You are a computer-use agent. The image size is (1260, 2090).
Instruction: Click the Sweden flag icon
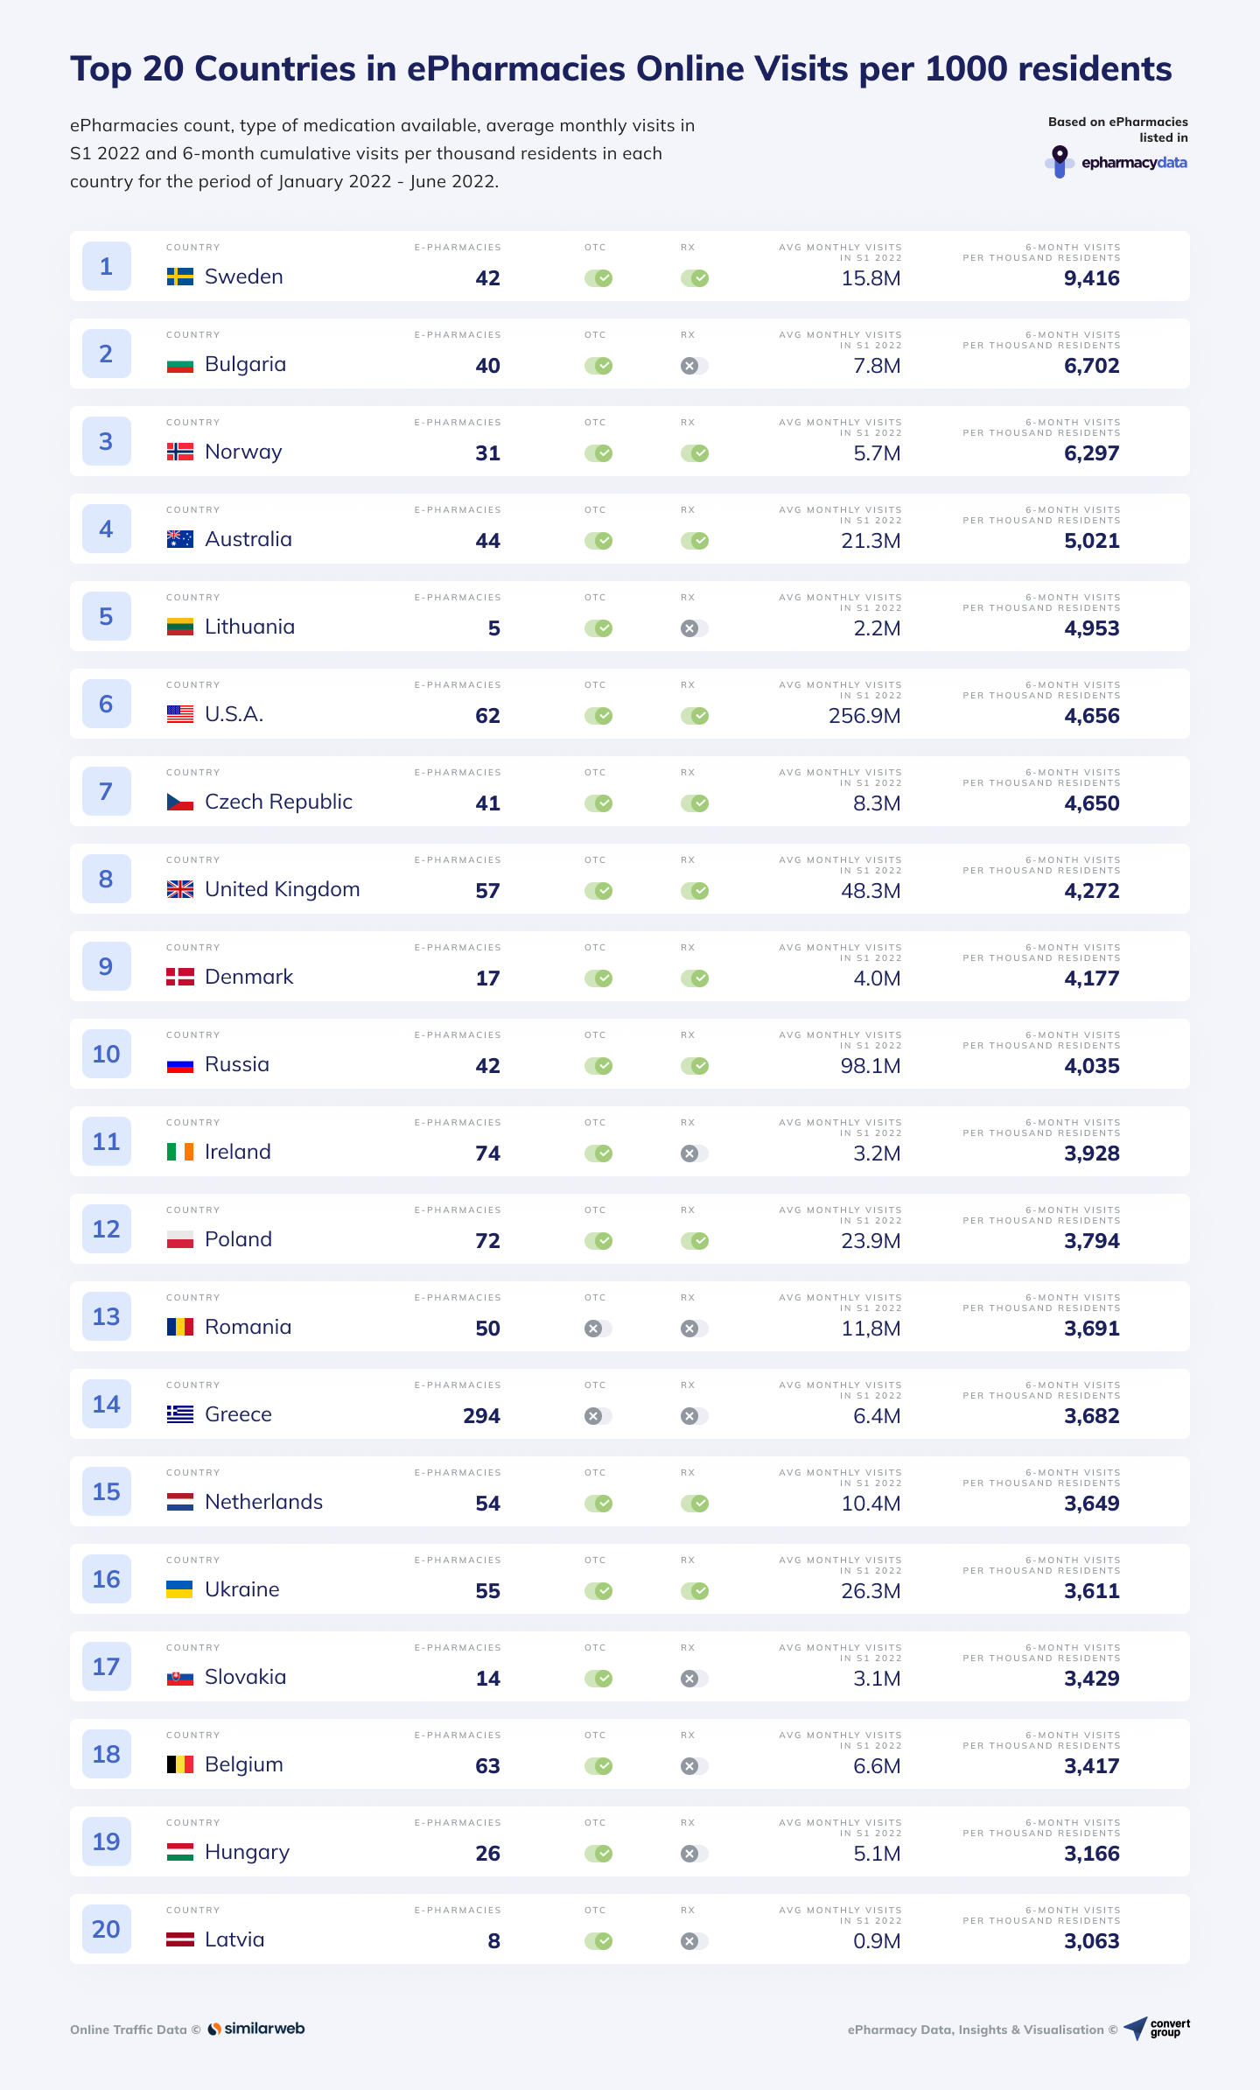pyautogui.click(x=179, y=277)
